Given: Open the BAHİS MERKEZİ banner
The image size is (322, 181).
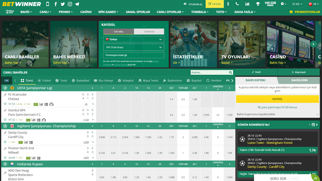Looking at the screenshot, I should [x=73, y=44].
